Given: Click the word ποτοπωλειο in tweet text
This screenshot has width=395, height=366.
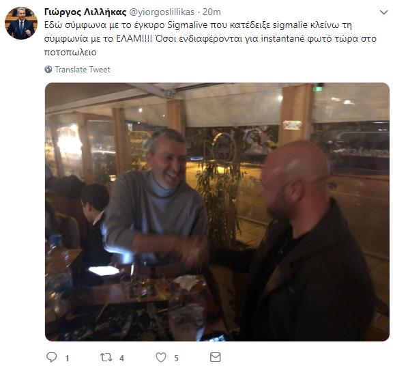Looking at the screenshot, I should 70,53.
